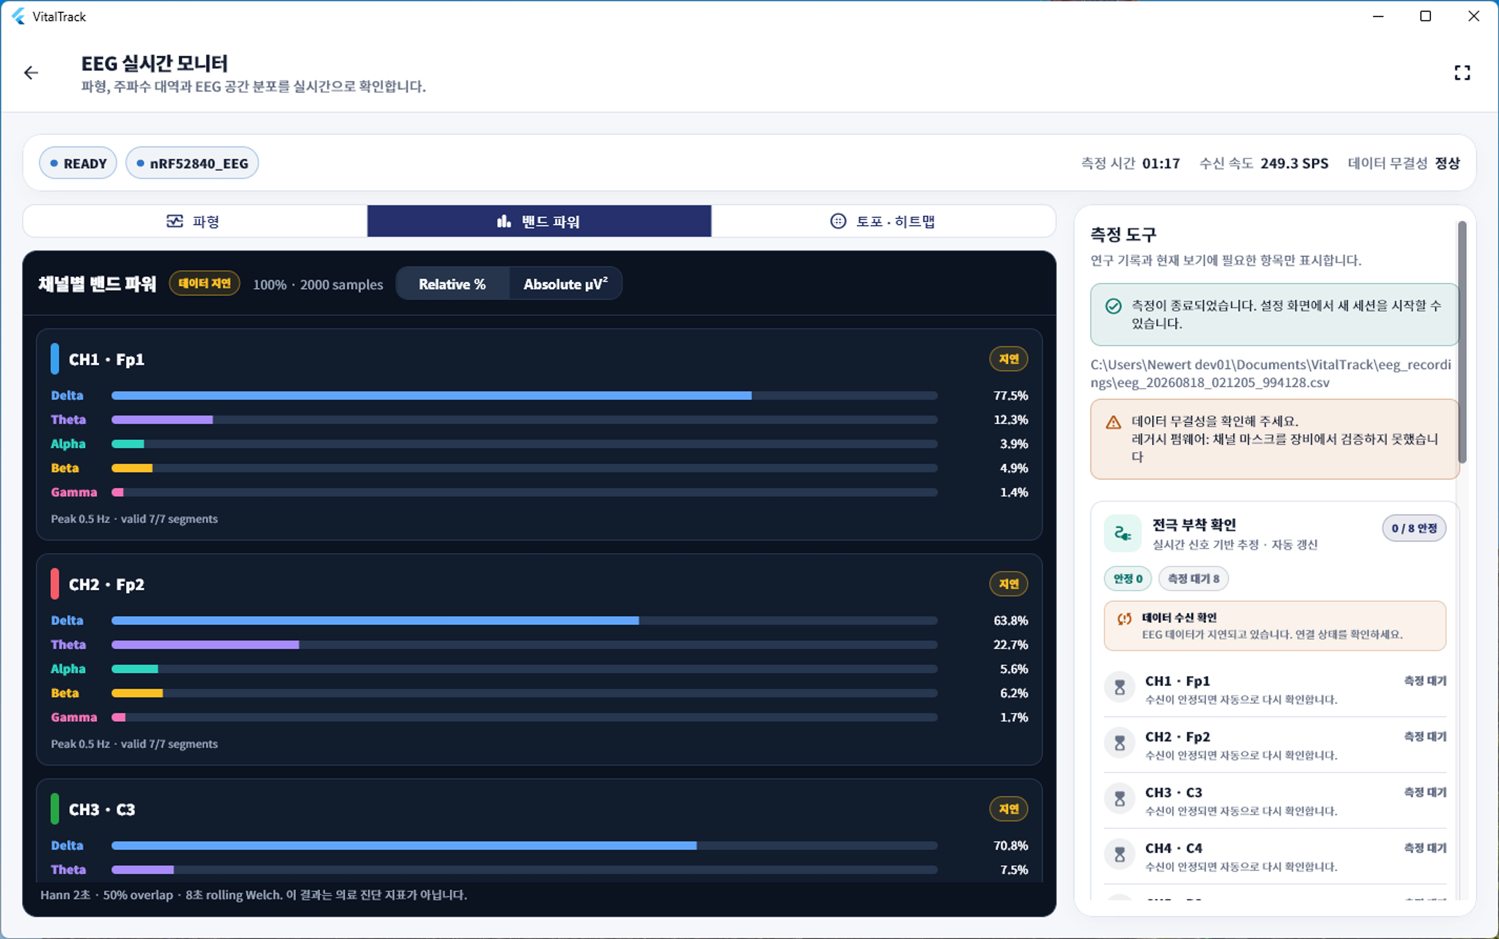Click the 측정 도구 panel heading
The height and width of the screenshot is (939, 1499).
click(x=1123, y=235)
